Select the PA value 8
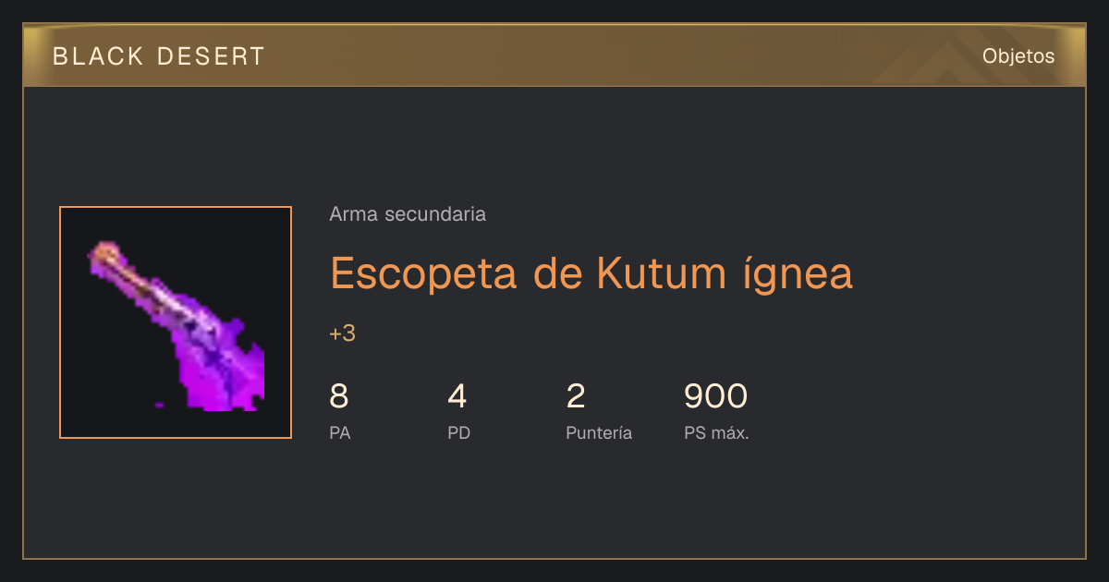1109x582 pixels. pos(339,396)
